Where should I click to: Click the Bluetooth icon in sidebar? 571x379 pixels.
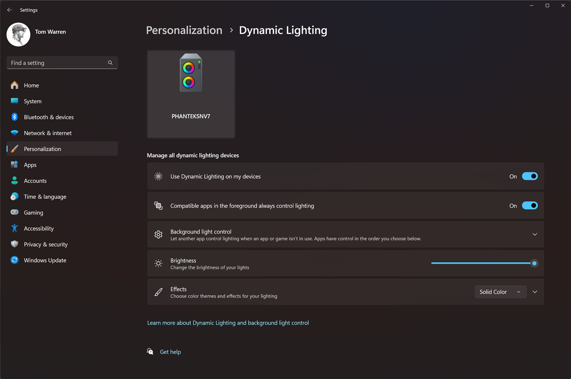click(15, 117)
